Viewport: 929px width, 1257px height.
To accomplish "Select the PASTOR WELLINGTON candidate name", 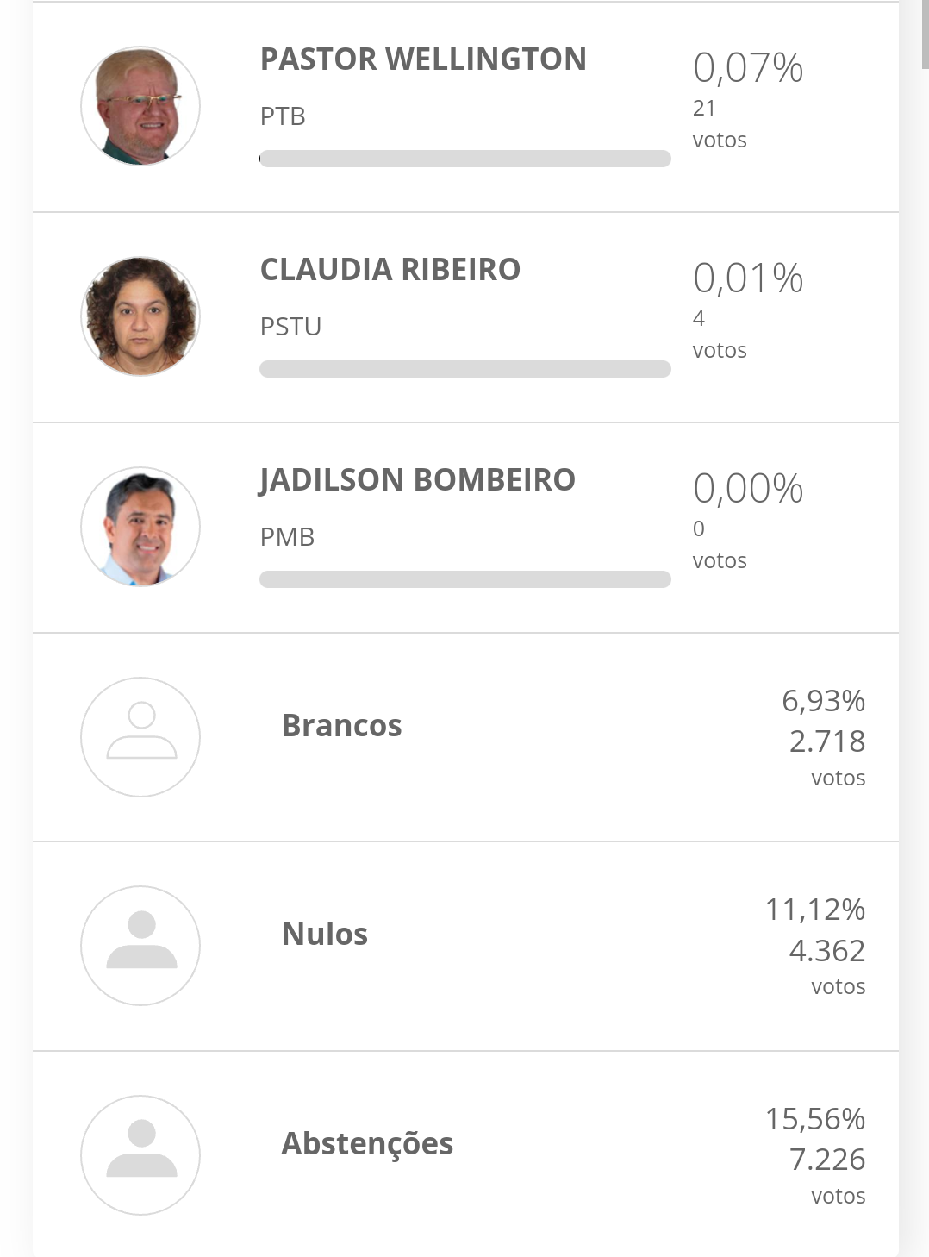I will (x=423, y=59).
